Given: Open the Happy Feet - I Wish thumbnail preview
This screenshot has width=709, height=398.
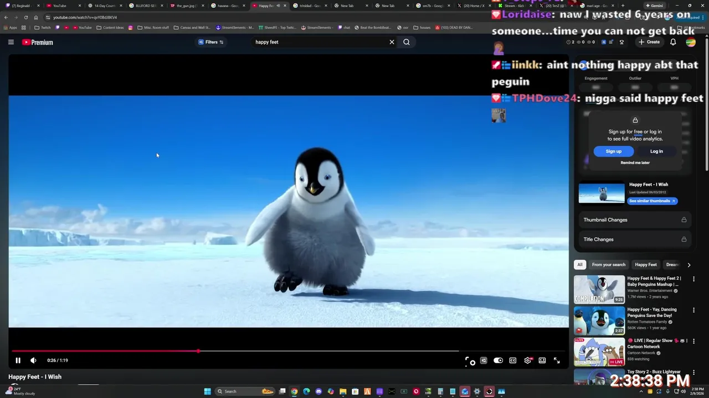Looking at the screenshot, I should coord(602,193).
